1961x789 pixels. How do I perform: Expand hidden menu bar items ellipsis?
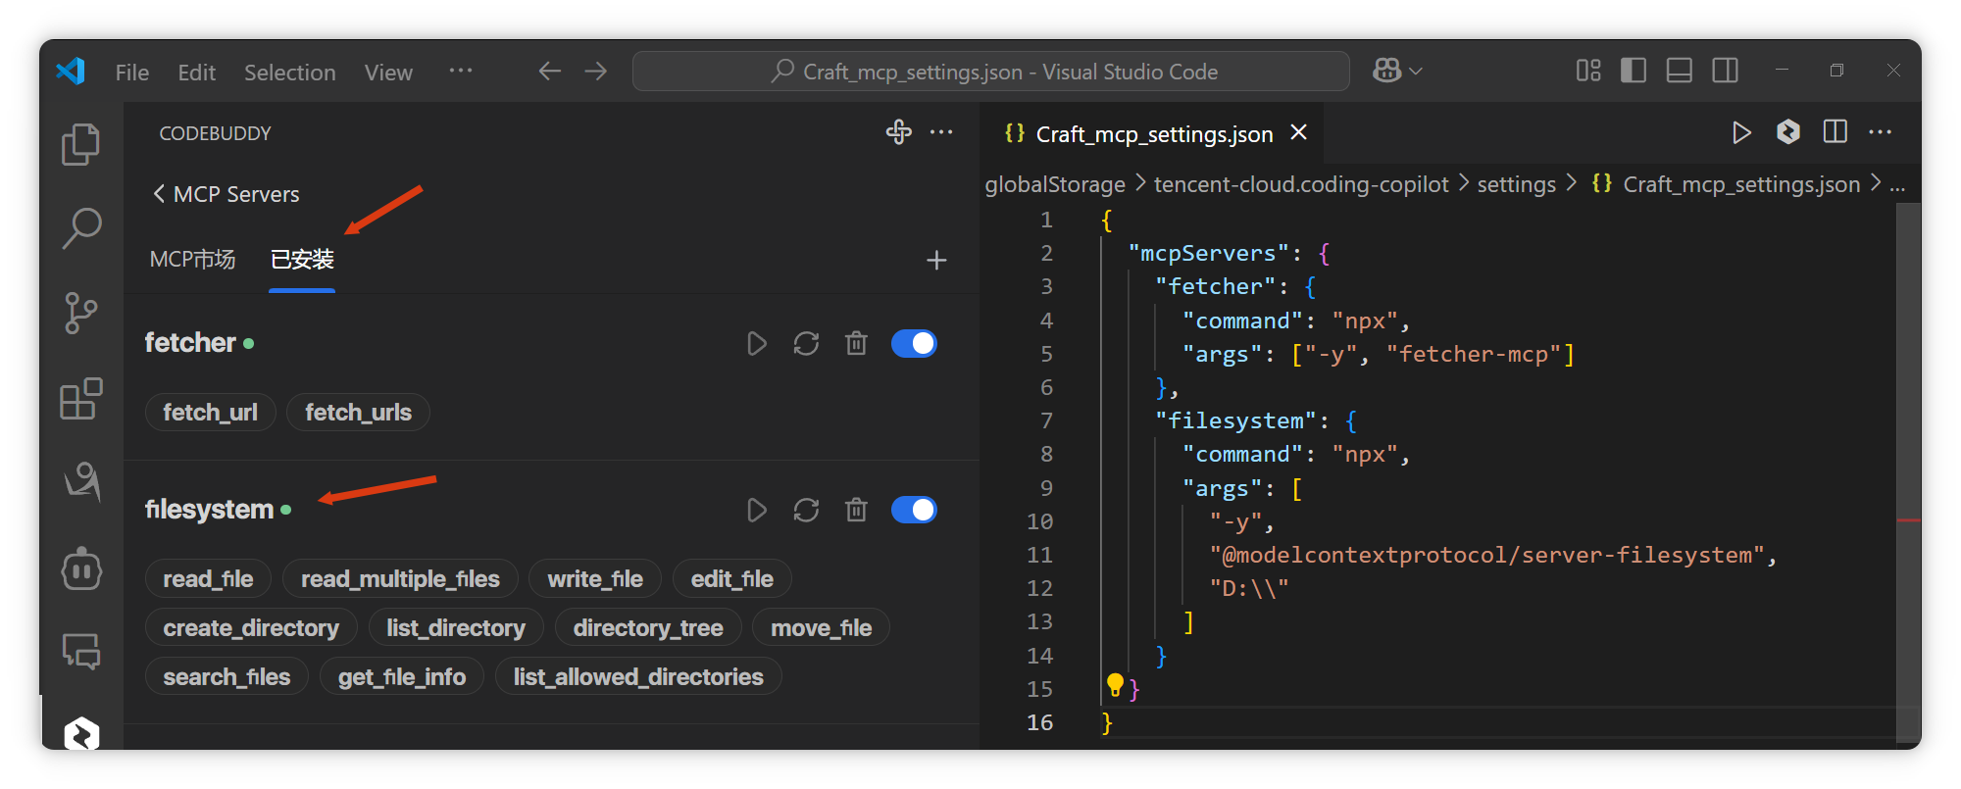tap(460, 71)
